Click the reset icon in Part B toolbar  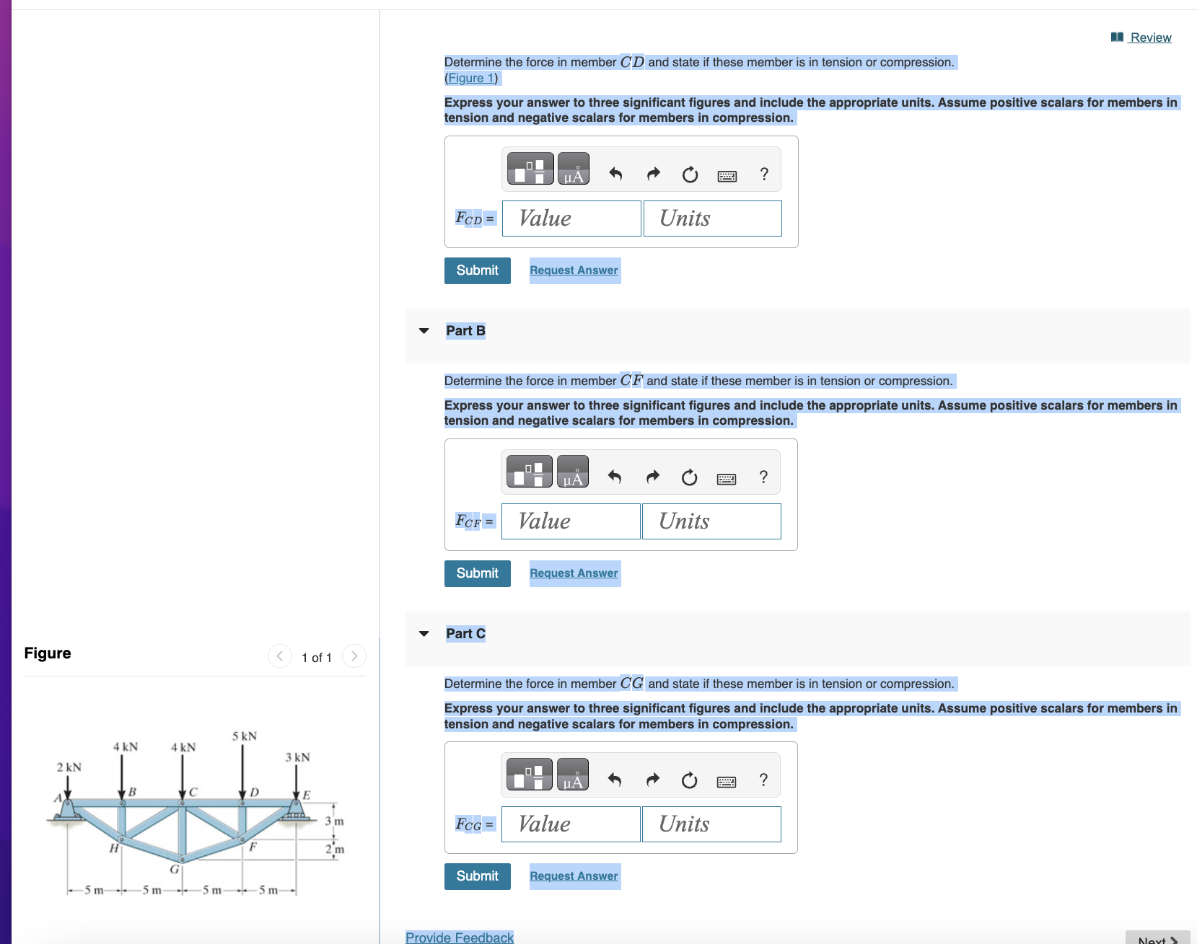[x=689, y=477]
